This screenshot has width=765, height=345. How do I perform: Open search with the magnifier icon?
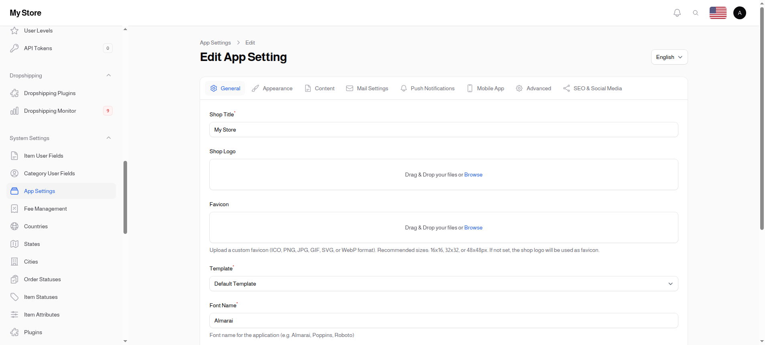click(x=696, y=13)
